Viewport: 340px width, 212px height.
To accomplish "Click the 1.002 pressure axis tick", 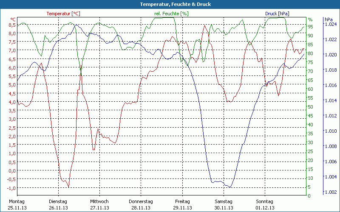I will click(x=331, y=192).
